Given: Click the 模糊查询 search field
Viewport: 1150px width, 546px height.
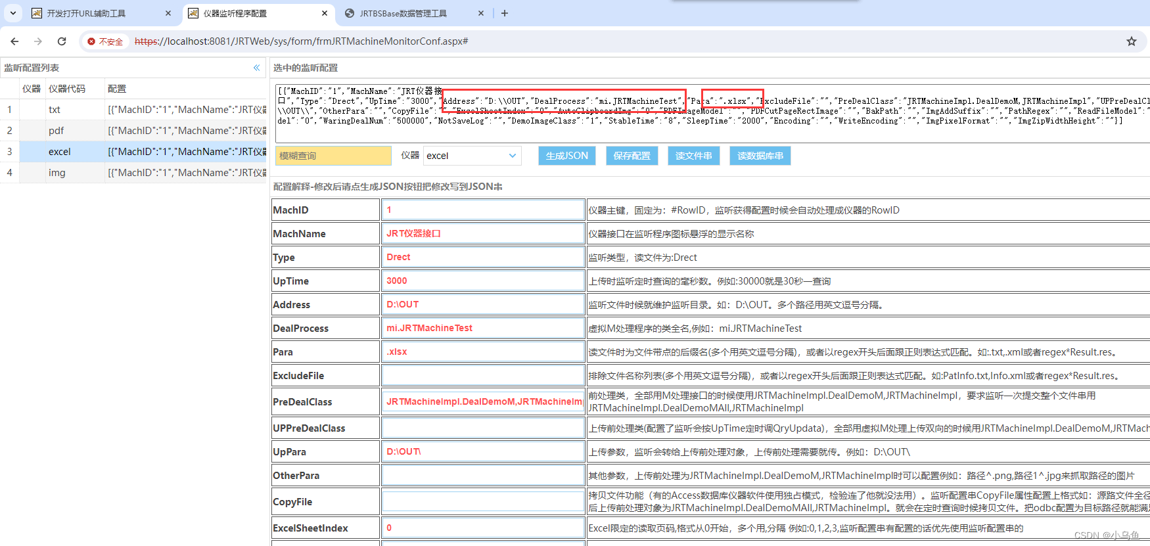Looking at the screenshot, I should click(x=333, y=156).
